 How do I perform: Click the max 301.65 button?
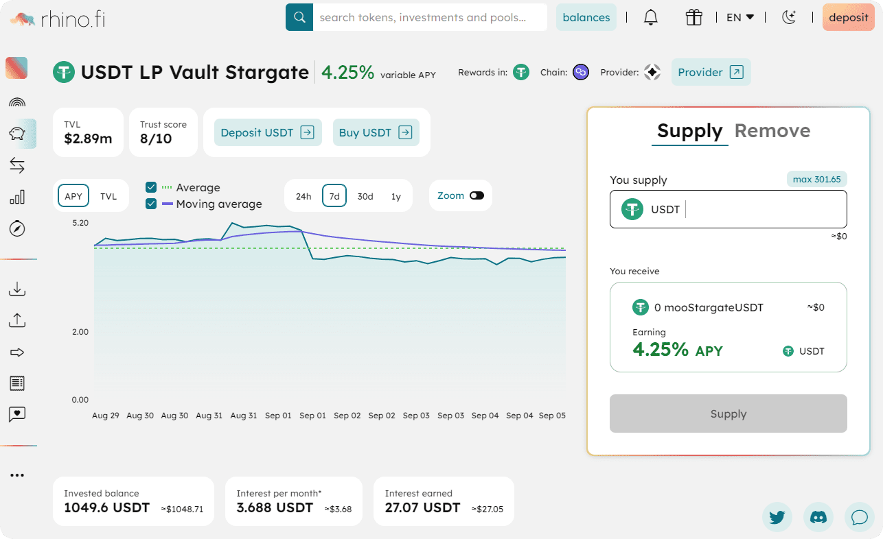click(817, 179)
